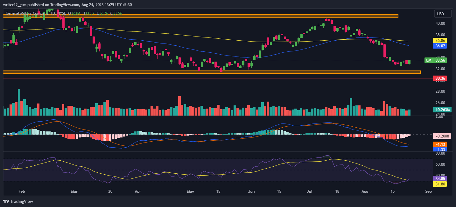Click the GM ticker tag on price axis
Image resolution: width=456 pixels, height=207 pixels.
[x=429, y=60]
